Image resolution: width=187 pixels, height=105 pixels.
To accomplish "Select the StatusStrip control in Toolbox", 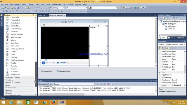I will pyautogui.click(x=14, y=43).
